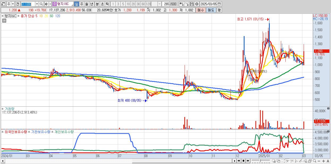Click the 매도 sell button
The image size is (331, 164).
[x=211, y=10]
